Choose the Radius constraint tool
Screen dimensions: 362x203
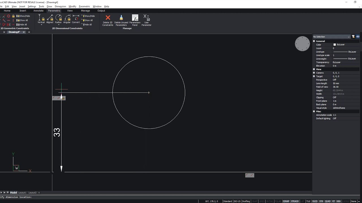(58, 19)
